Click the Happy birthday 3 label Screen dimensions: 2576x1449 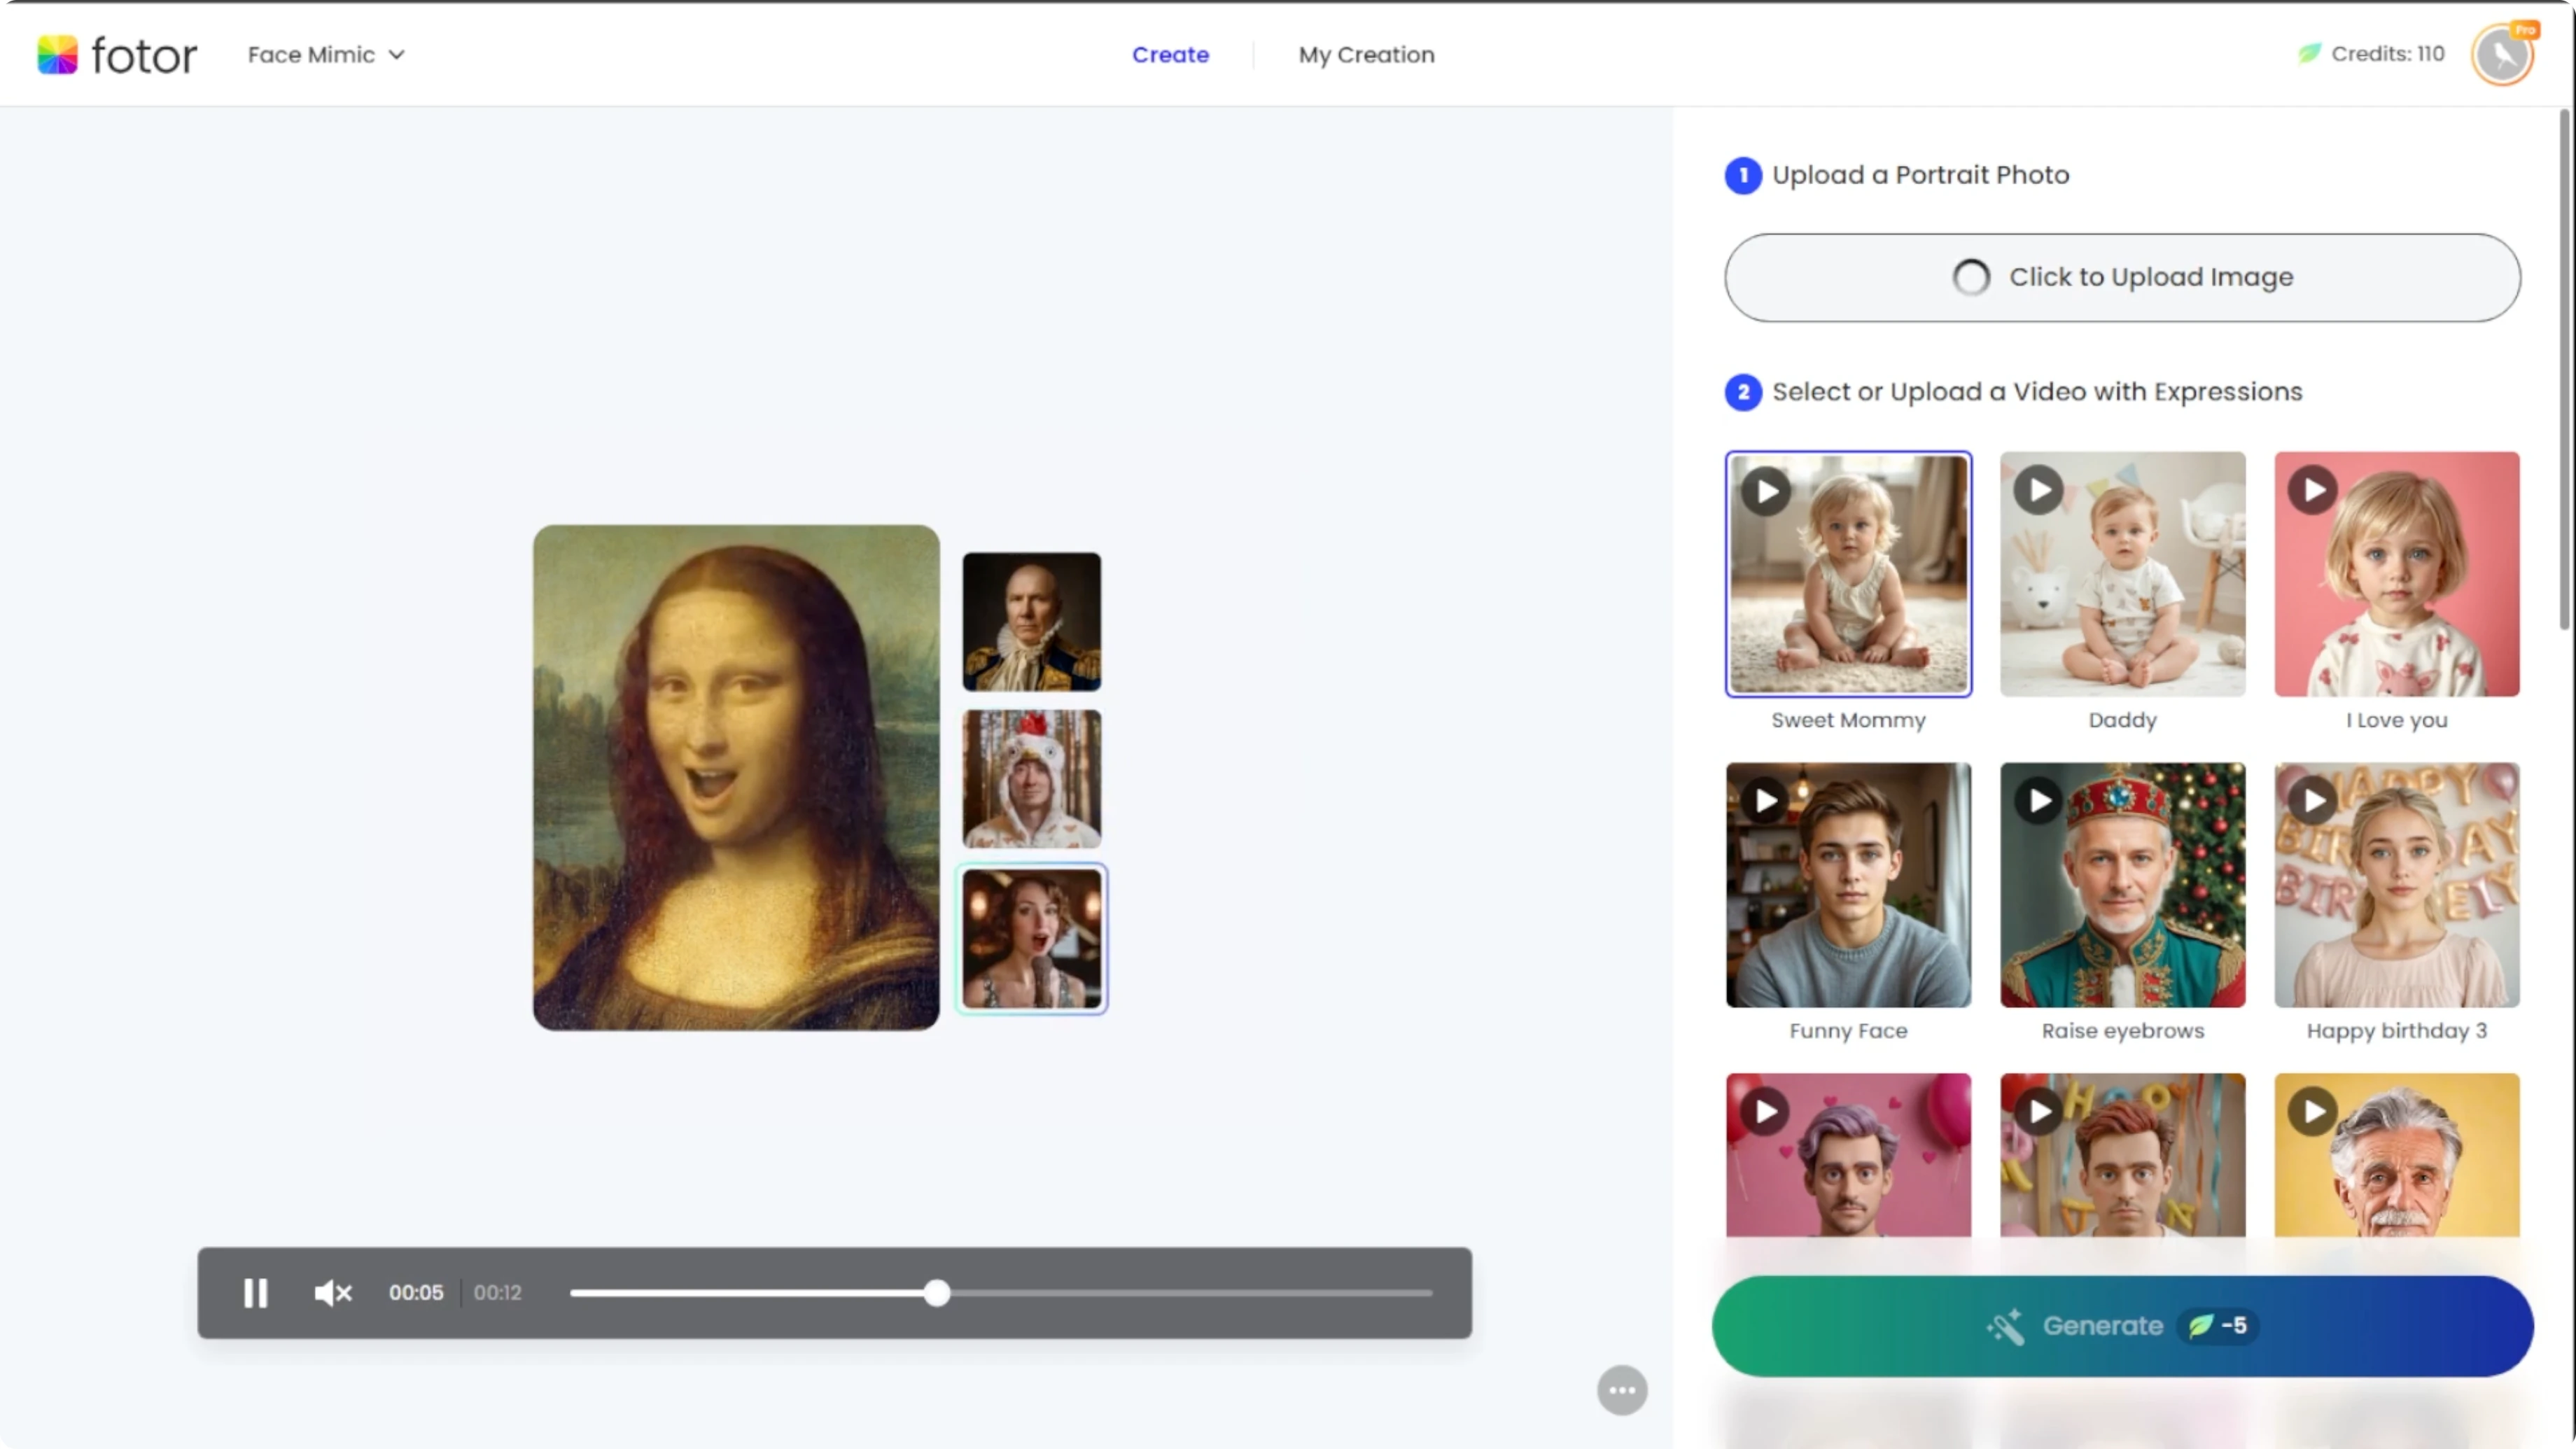[2397, 1031]
